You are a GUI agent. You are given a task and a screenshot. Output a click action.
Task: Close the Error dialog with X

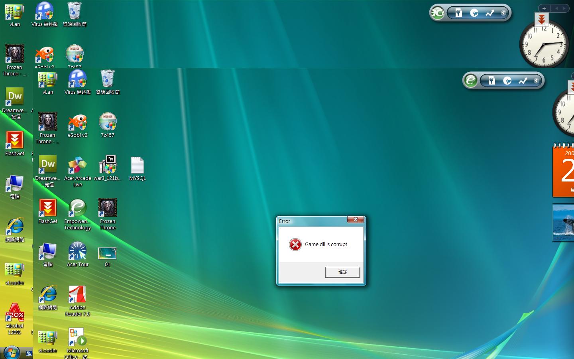tap(355, 220)
